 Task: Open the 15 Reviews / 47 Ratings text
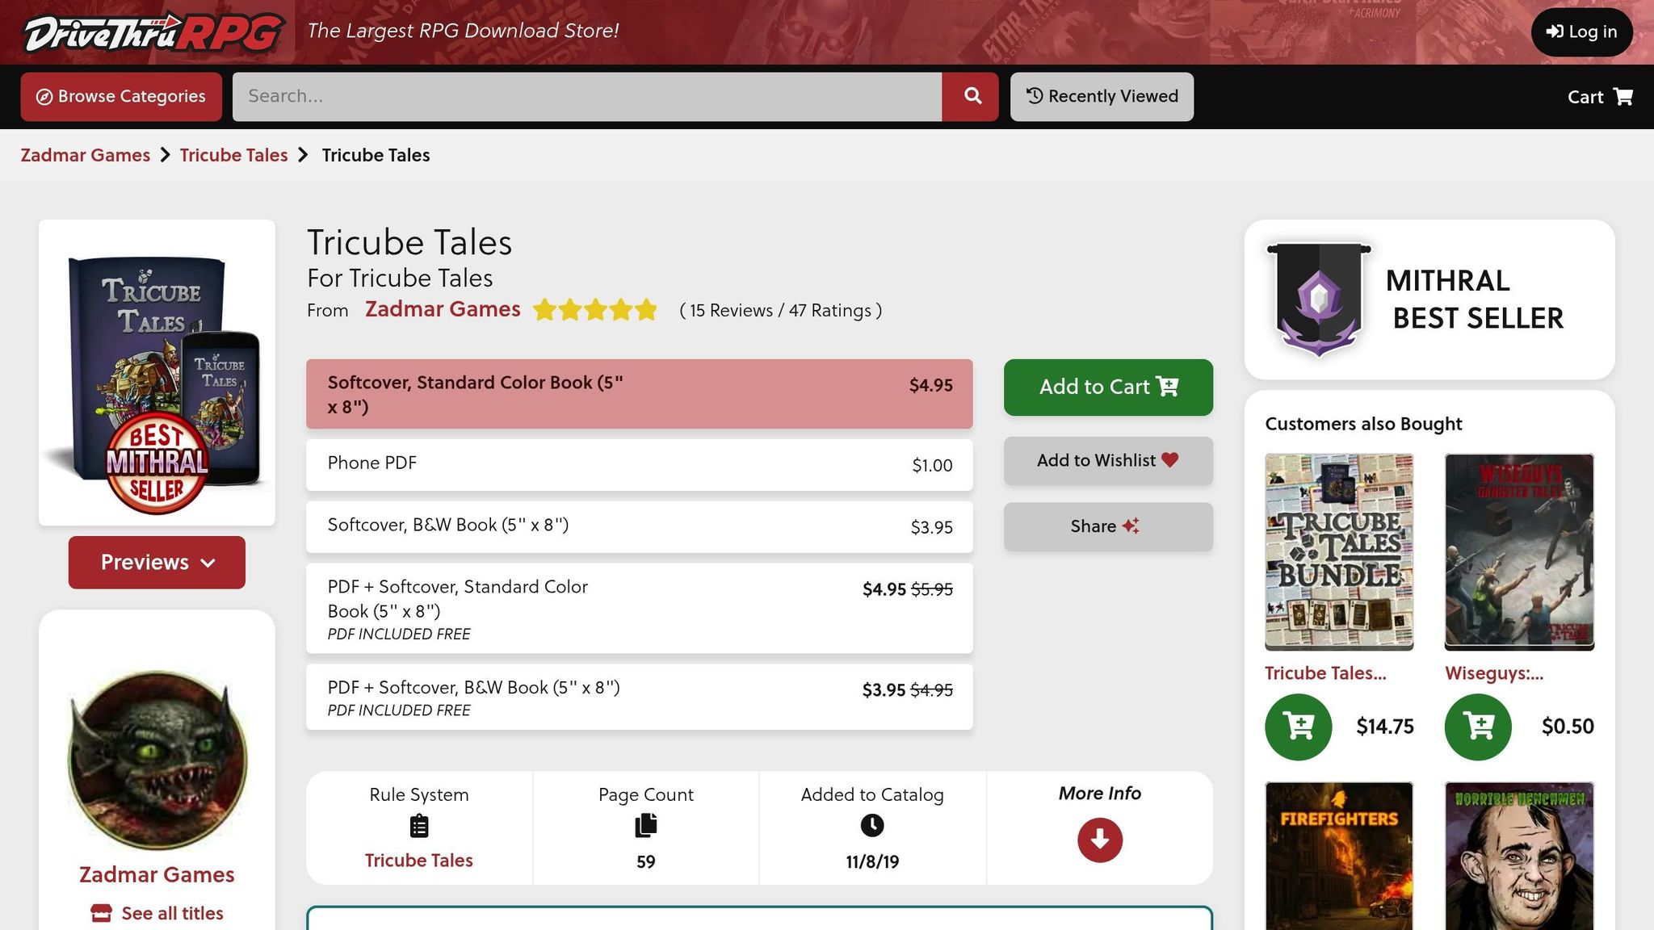point(781,311)
